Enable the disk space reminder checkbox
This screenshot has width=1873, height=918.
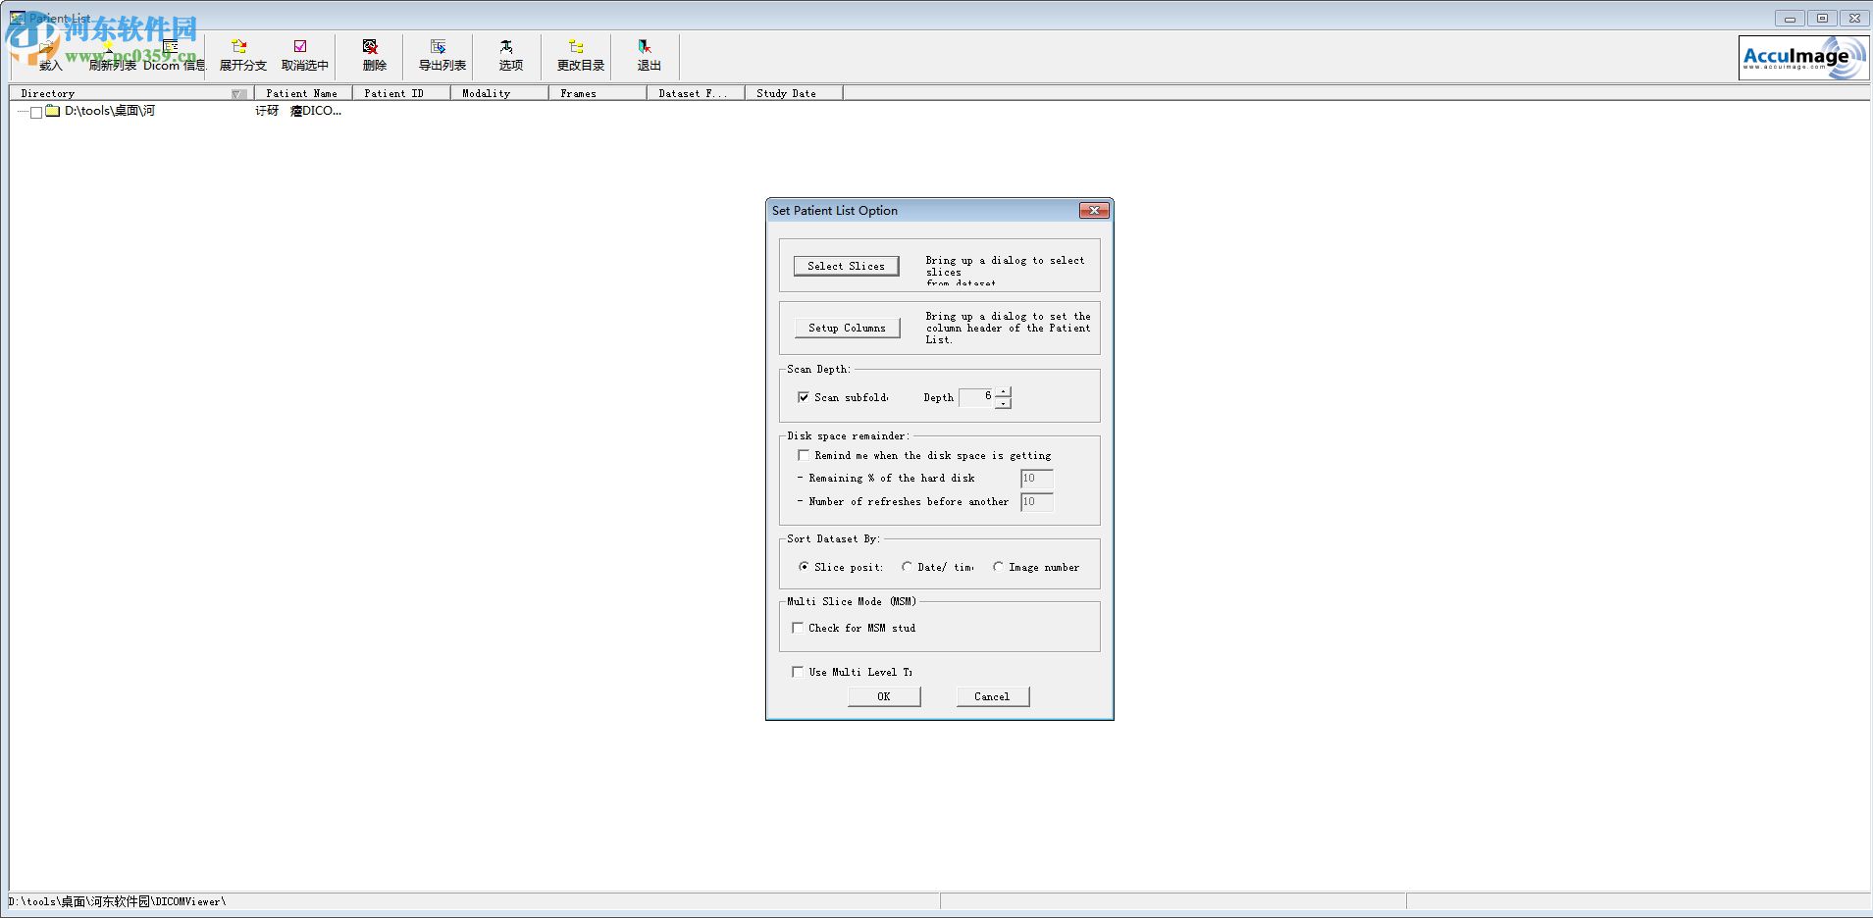804,455
